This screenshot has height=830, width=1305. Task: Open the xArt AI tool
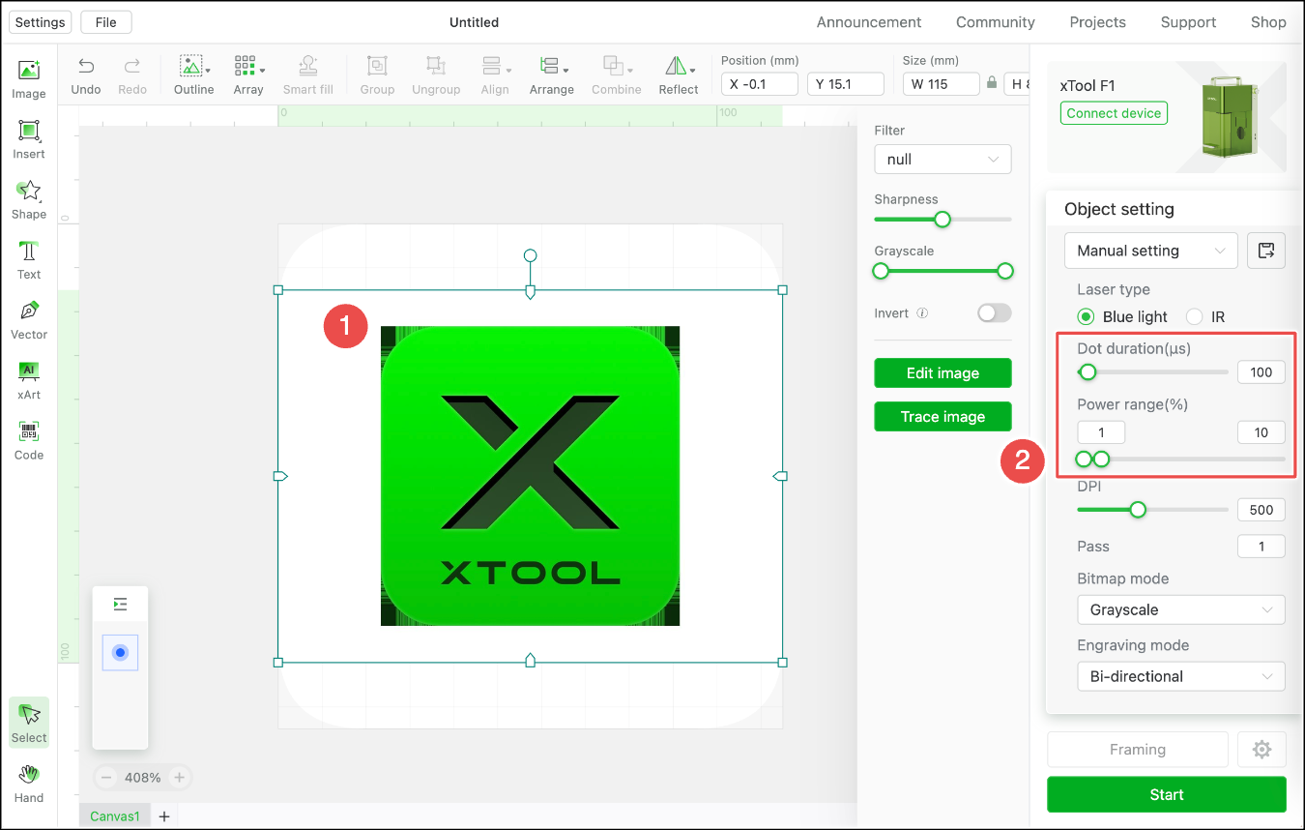[29, 380]
